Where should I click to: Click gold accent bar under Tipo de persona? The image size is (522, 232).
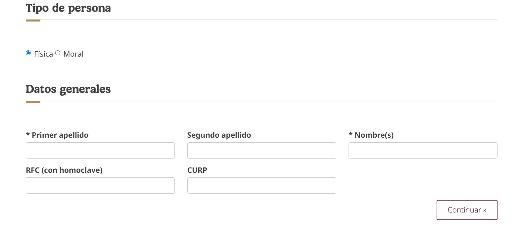click(33, 21)
